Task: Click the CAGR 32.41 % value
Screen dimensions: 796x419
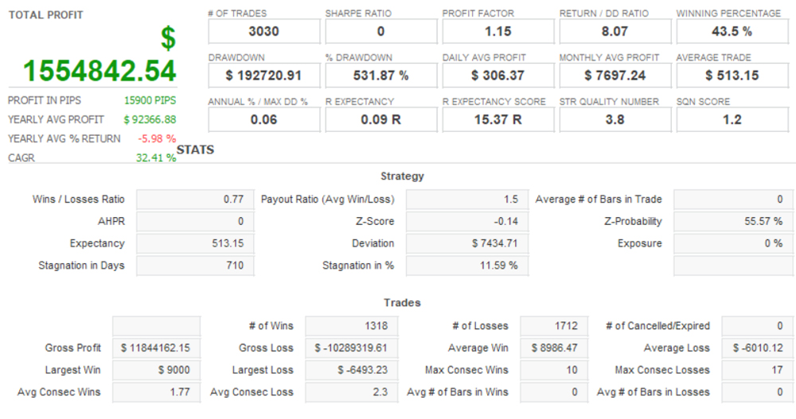Action: 156,157
